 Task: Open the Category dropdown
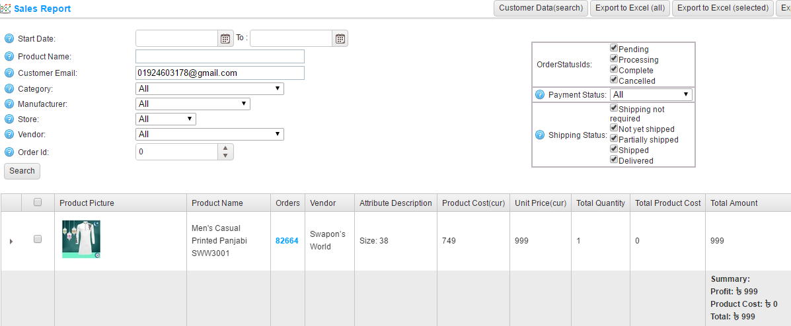tap(210, 88)
